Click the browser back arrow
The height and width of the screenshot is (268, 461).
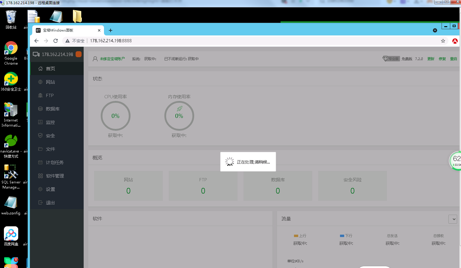[36, 41]
